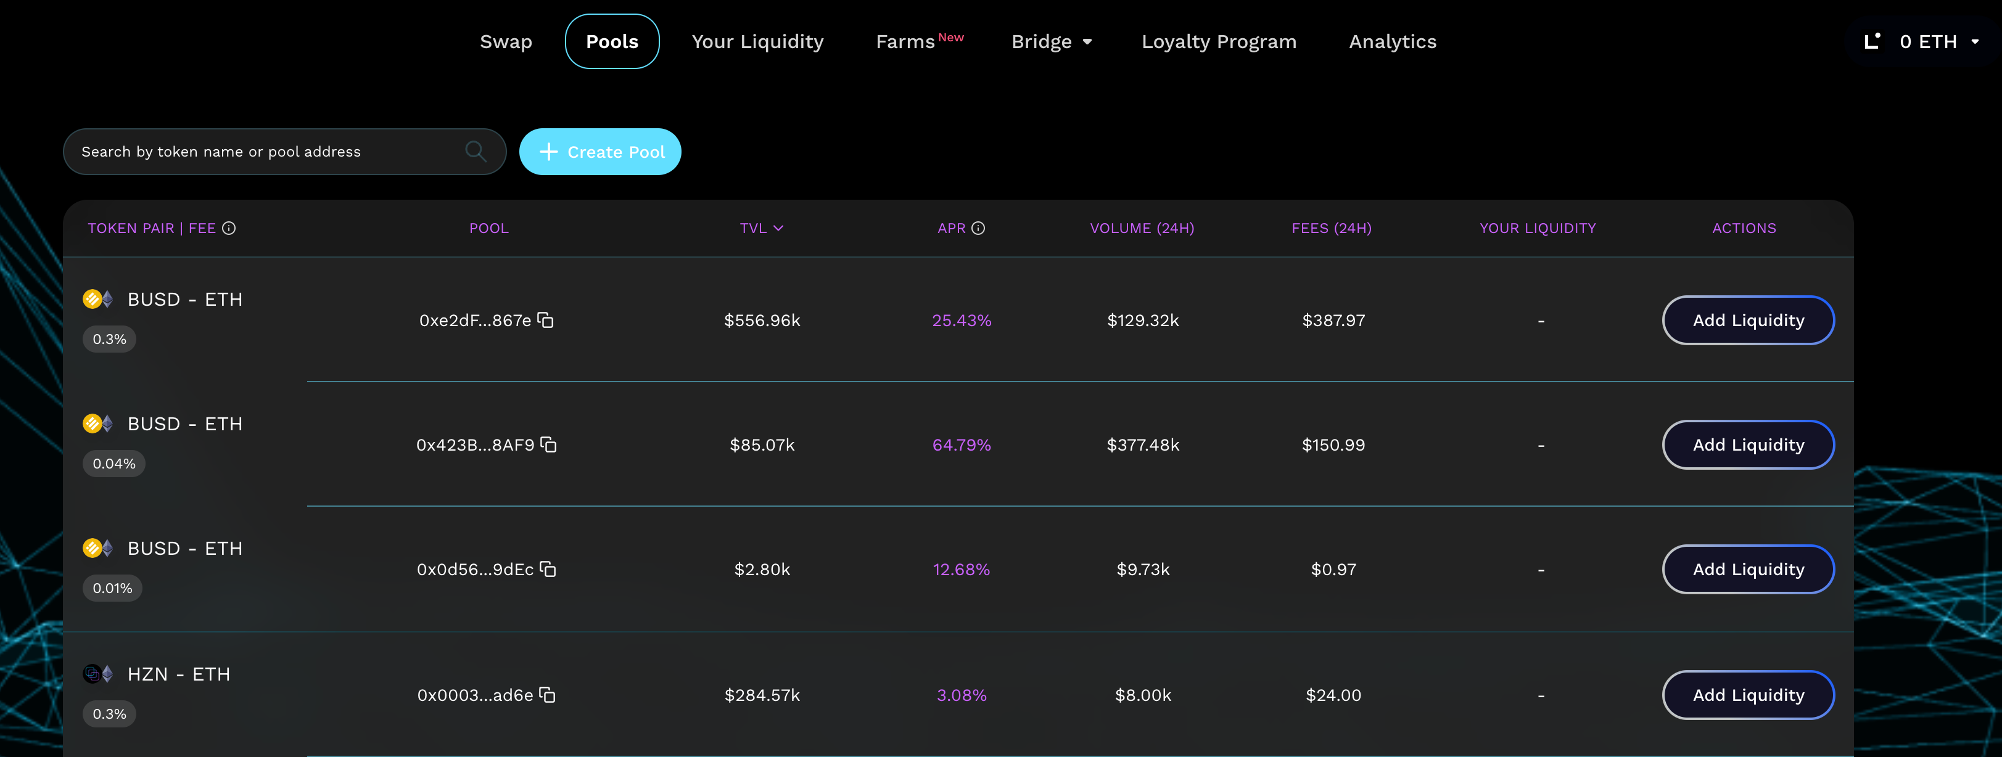
Task: Sort pools by TVL column
Action: tap(761, 228)
